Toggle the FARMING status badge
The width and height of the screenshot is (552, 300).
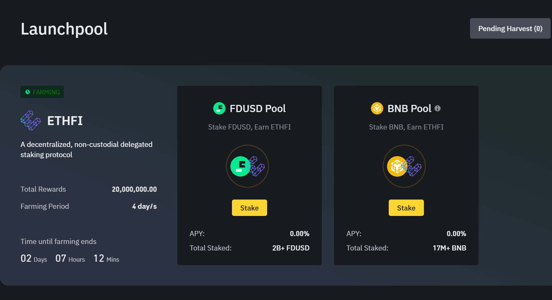click(42, 92)
